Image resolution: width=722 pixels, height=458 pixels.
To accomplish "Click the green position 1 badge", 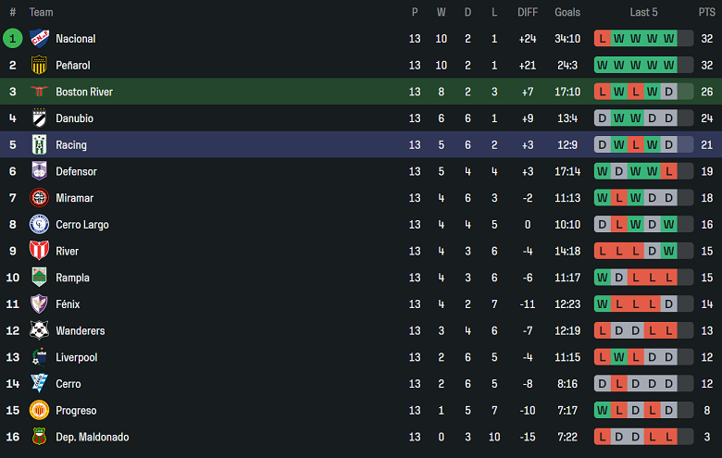I will click(x=13, y=39).
